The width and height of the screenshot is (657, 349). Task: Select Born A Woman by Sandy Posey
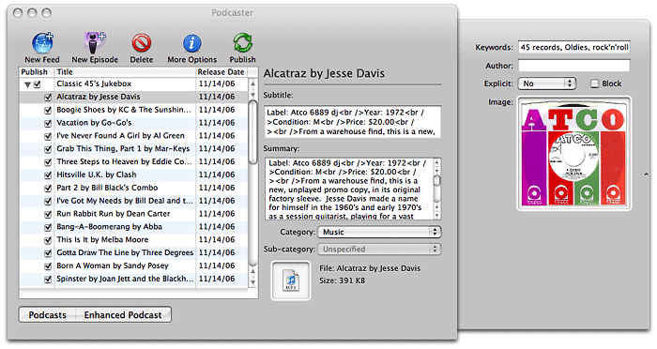click(x=133, y=266)
